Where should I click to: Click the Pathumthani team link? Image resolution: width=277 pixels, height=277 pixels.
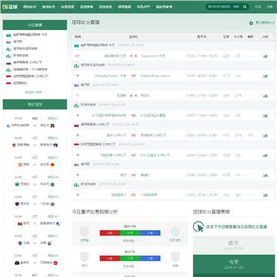pyautogui.click(x=155, y=76)
